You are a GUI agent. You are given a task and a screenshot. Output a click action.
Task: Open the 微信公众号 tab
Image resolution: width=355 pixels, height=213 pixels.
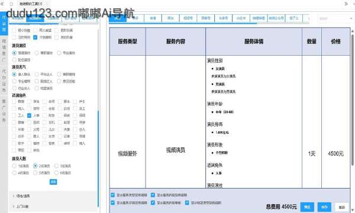coord(276,18)
